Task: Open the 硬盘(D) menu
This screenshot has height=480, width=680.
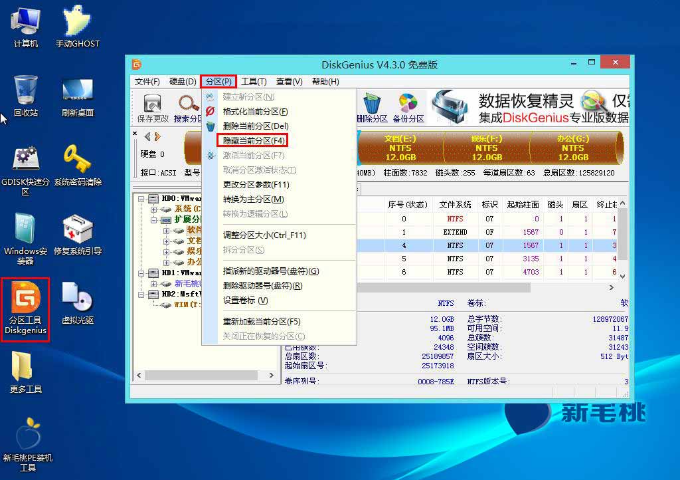Action: [183, 82]
